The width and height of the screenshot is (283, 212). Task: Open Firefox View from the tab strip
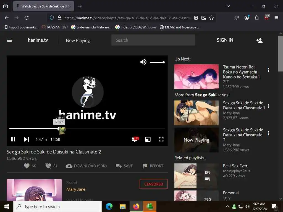pos(6,6)
